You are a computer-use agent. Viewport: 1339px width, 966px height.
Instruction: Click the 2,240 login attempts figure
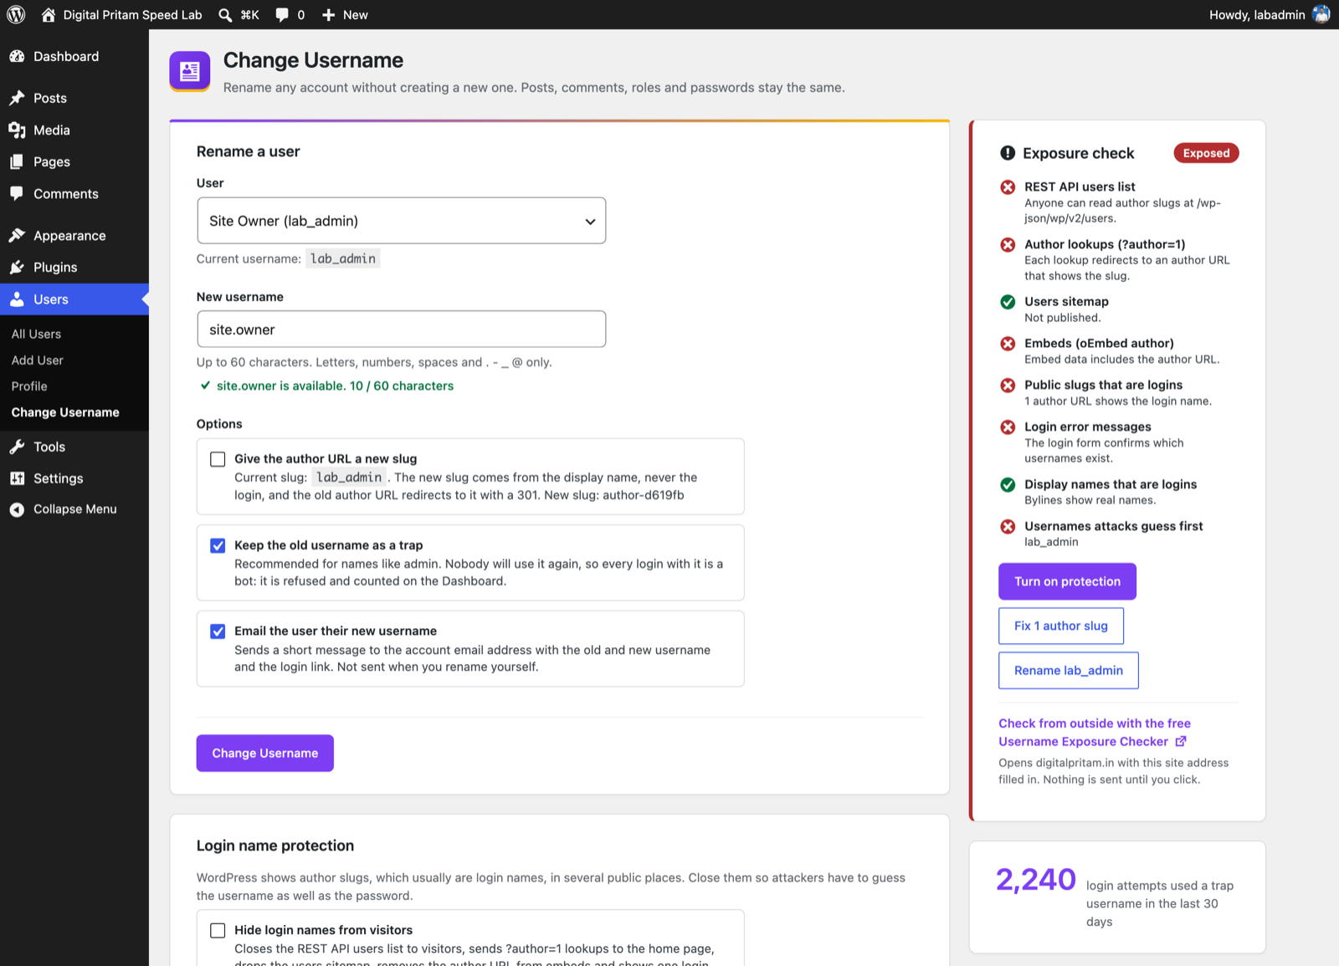coord(1036,880)
